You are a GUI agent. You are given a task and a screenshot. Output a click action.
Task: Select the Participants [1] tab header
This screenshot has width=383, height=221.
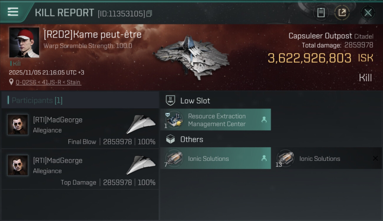pos(37,100)
